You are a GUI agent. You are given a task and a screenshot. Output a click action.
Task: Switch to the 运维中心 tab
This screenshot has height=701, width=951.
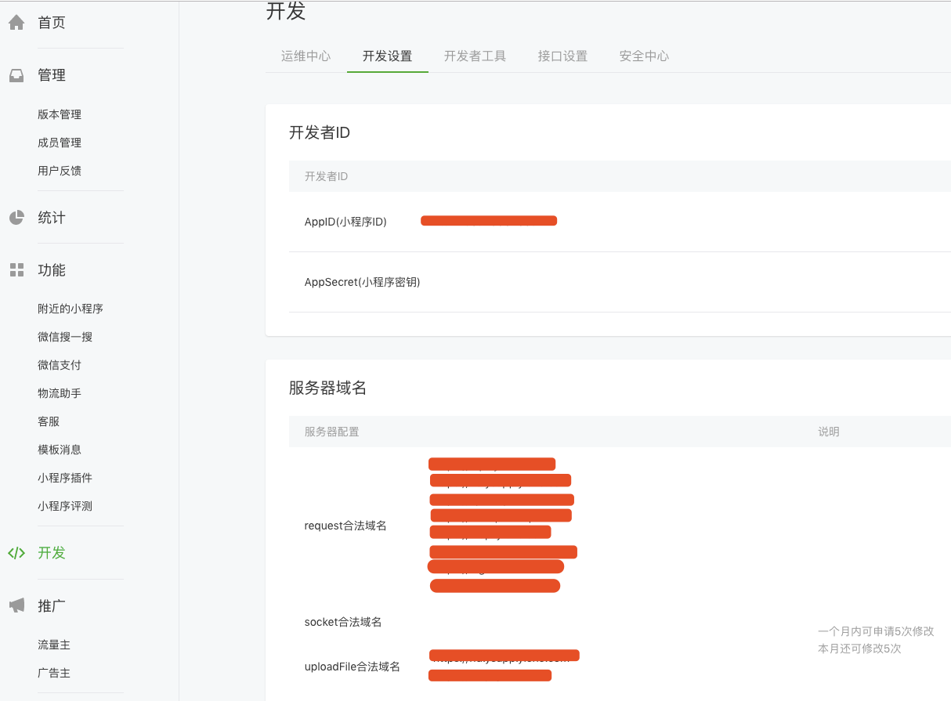click(306, 56)
